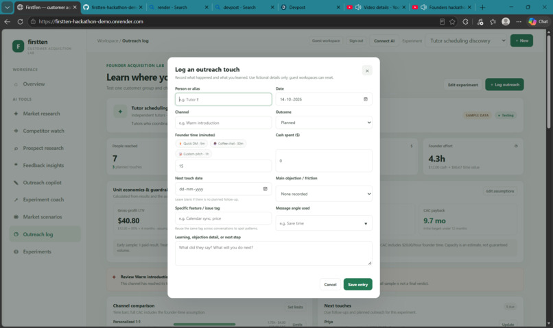The height and width of the screenshot is (328, 553).
Task: Click the Update button next to Priya
Action: pyautogui.click(x=508, y=324)
